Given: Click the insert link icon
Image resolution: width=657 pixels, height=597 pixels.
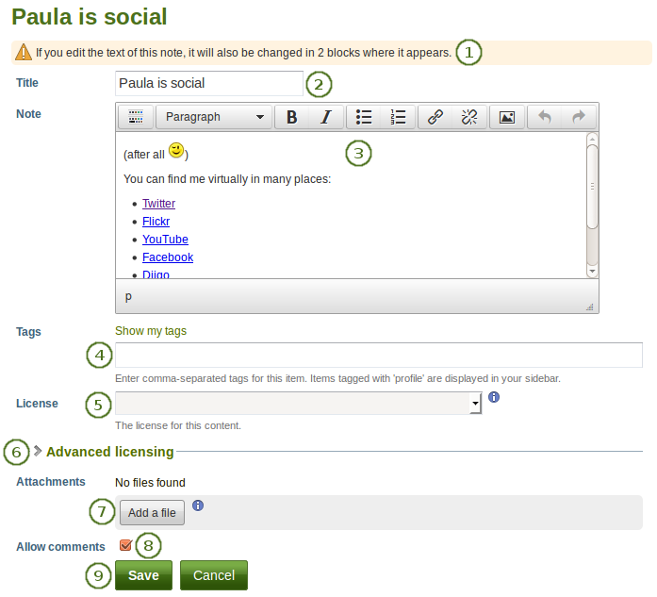Looking at the screenshot, I should [435, 117].
